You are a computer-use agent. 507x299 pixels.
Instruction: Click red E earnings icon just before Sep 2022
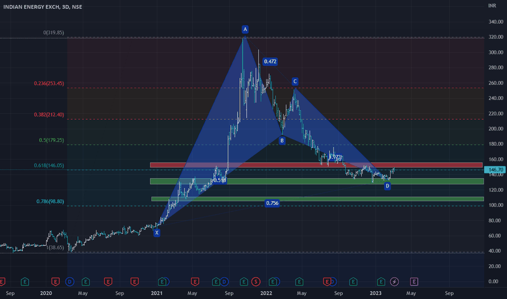pyautogui.click(x=327, y=282)
